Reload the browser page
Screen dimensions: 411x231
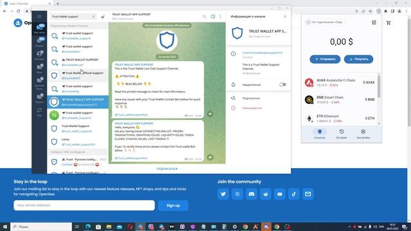pos(19,11)
